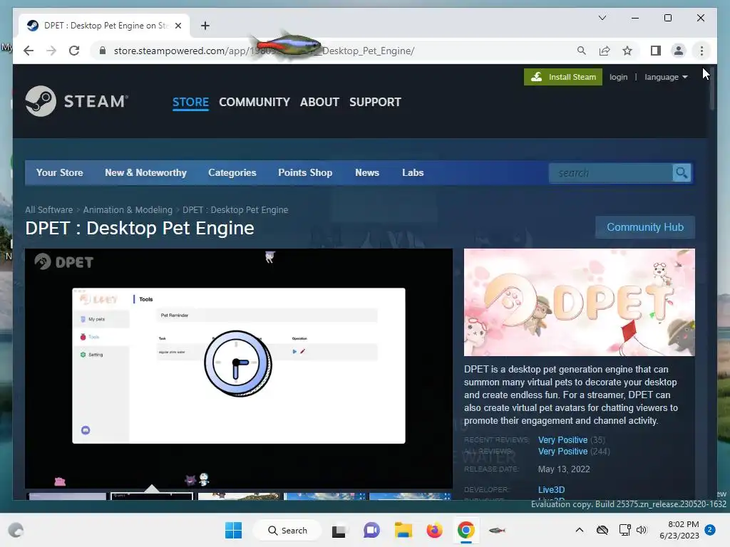
Task: Show hidden tray icons chevron
Action: point(579,530)
